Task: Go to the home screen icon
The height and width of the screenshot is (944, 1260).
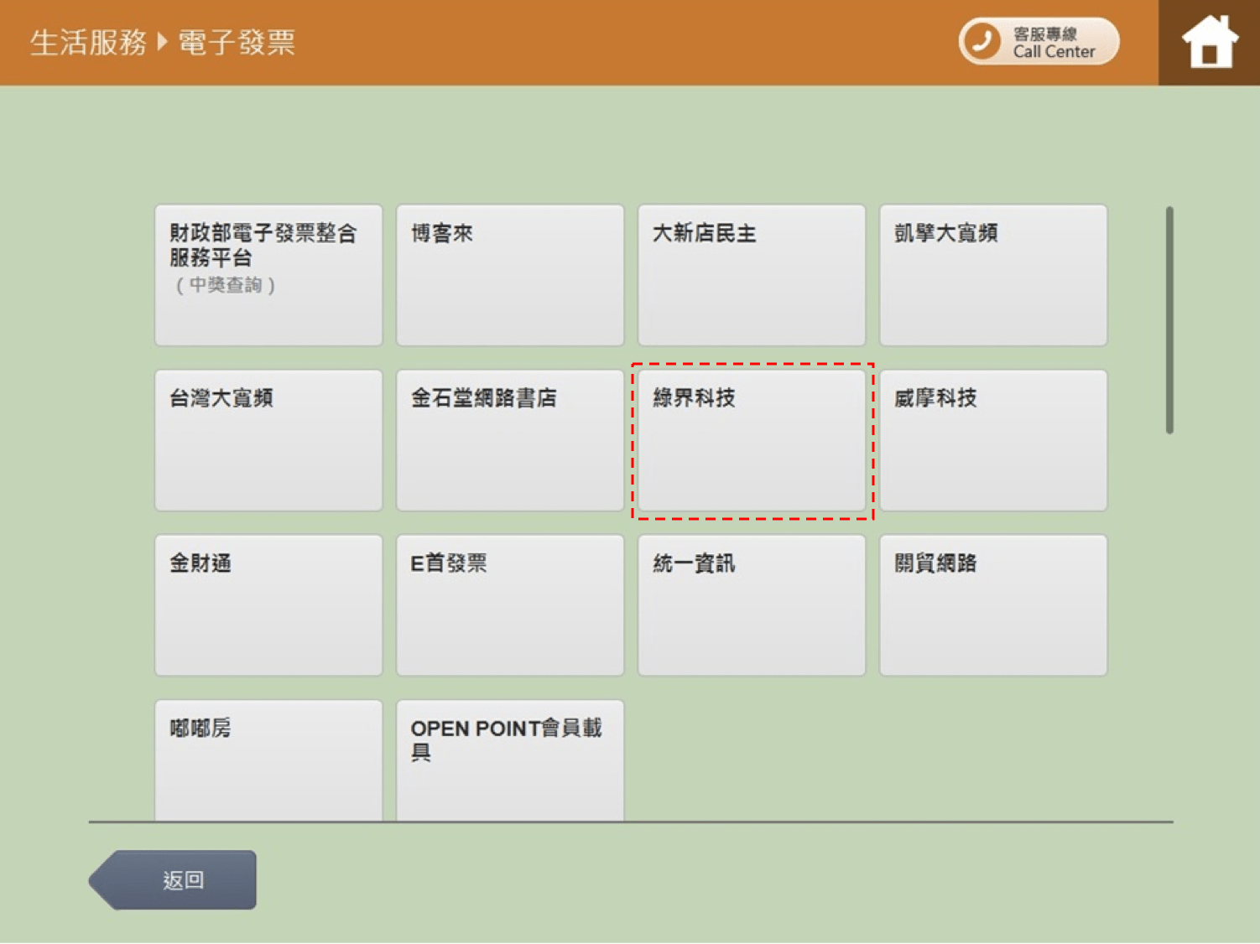Action: [x=1209, y=42]
